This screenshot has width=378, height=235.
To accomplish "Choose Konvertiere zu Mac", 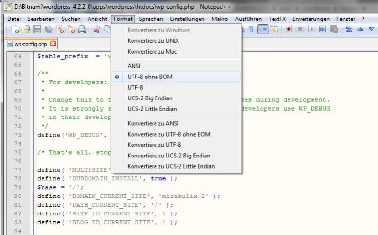I will [176, 52].
